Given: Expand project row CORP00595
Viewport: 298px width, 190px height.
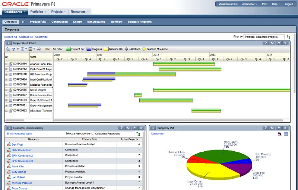Looking at the screenshot, I should 6,90.
